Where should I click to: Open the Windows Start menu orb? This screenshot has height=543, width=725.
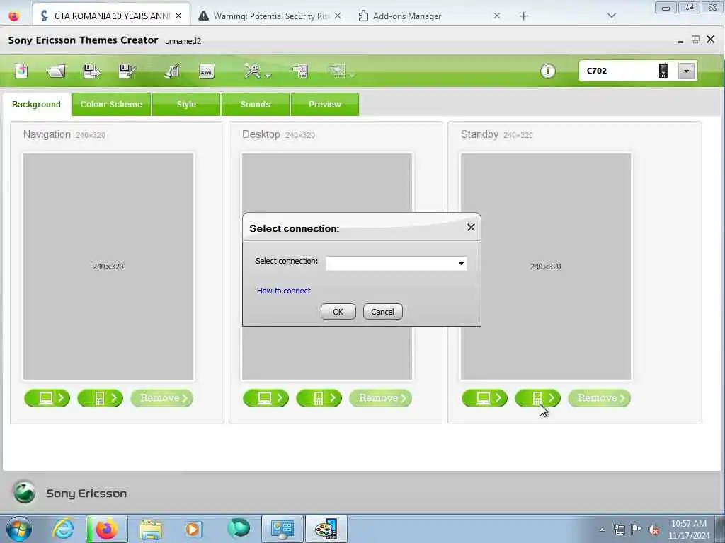coord(19,529)
